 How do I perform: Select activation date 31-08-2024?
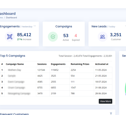101,88
